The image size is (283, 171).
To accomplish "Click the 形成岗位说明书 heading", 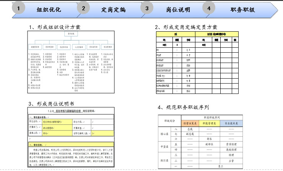I will (x=52, y=103).
